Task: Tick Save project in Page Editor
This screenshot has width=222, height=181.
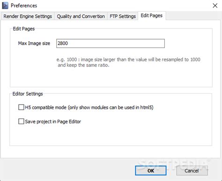Action: pyautogui.click(x=21, y=121)
